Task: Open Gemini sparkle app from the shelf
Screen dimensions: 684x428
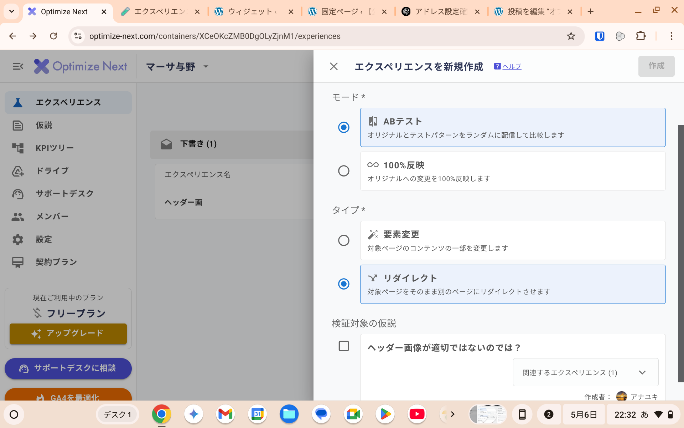Action: (x=193, y=414)
